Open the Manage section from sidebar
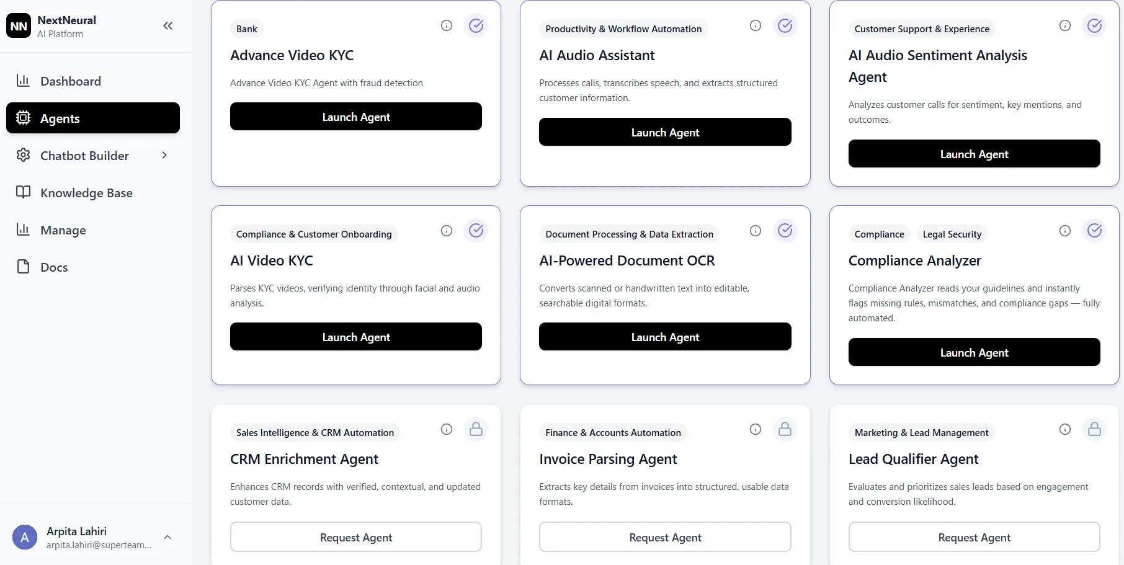Image resolution: width=1124 pixels, height=565 pixels. (23, 229)
